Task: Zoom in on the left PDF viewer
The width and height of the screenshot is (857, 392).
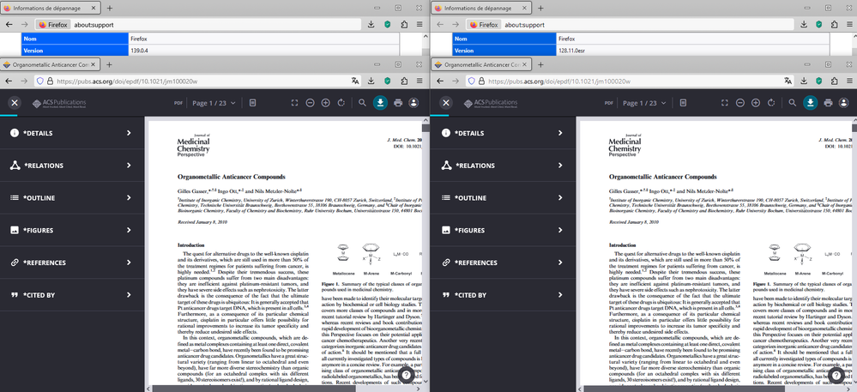Action: [x=326, y=103]
